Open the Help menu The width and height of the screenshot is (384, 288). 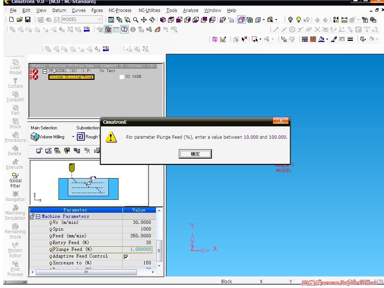(231, 10)
